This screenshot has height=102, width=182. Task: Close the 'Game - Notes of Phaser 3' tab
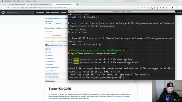click(x=28, y=5)
